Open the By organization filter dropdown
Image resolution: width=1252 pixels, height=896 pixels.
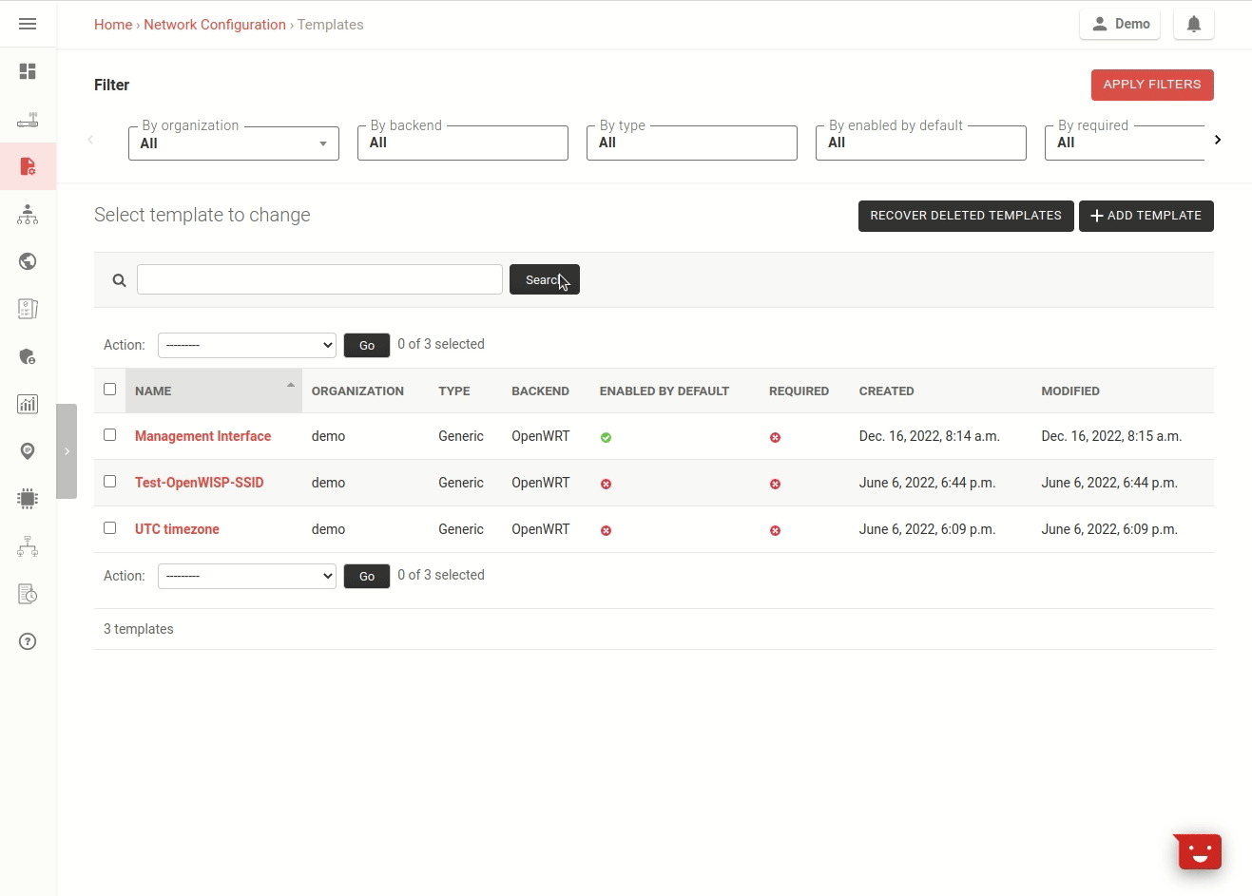[x=234, y=143]
